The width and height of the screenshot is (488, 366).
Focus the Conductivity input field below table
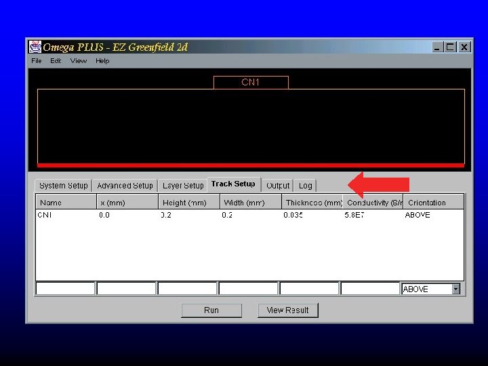370,288
